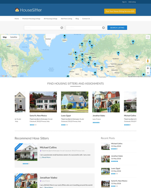Open the Home menu item
This screenshot has height=188, width=151.
(x=17, y=18)
